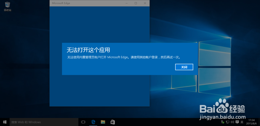Image resolution: width=260 pixels, height=126 pixels.
Task: Close the Microsoft Edge window
Action: (145, 3)
